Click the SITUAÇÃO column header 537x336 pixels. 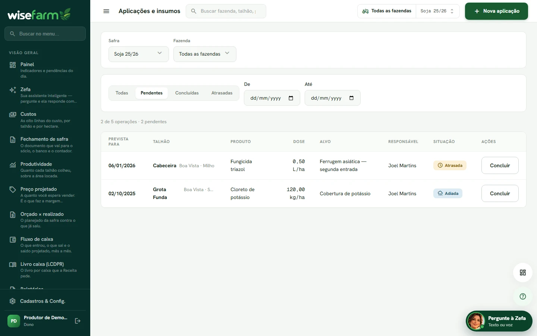444,141
